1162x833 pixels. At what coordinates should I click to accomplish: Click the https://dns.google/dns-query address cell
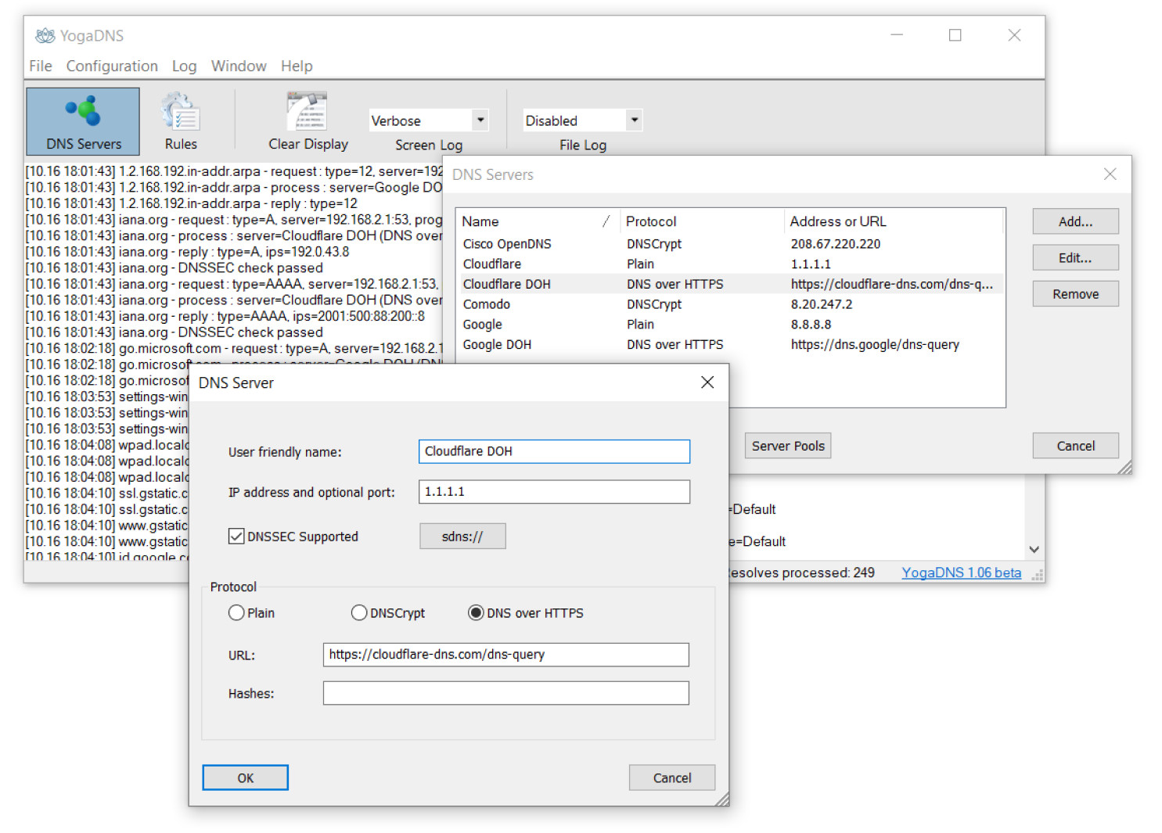[875, 344]
